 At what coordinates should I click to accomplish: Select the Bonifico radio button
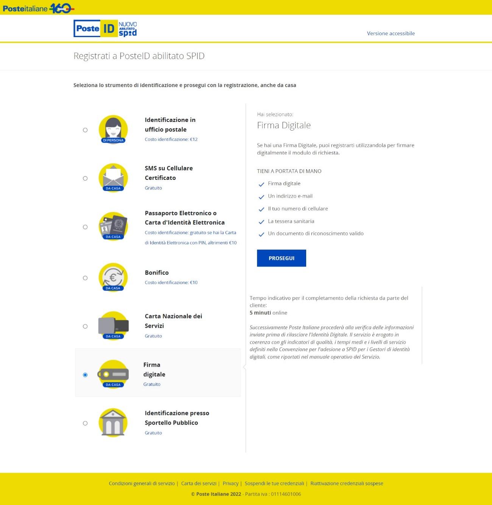click(x=85, y=278)
